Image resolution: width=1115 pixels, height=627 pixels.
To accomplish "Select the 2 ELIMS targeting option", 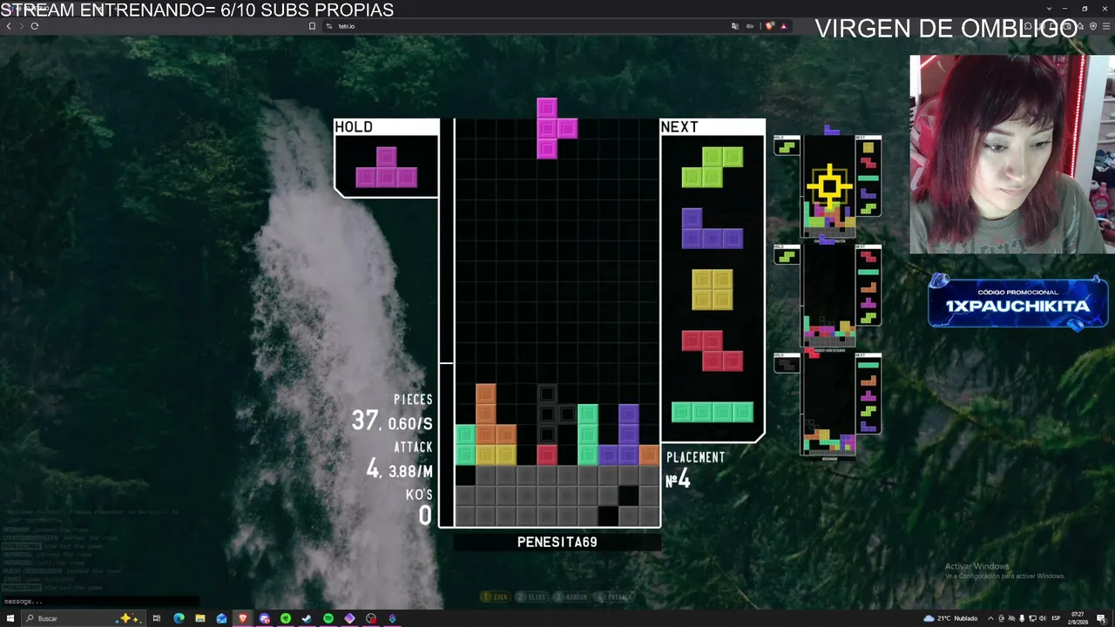I will click(x=531, y=597).
